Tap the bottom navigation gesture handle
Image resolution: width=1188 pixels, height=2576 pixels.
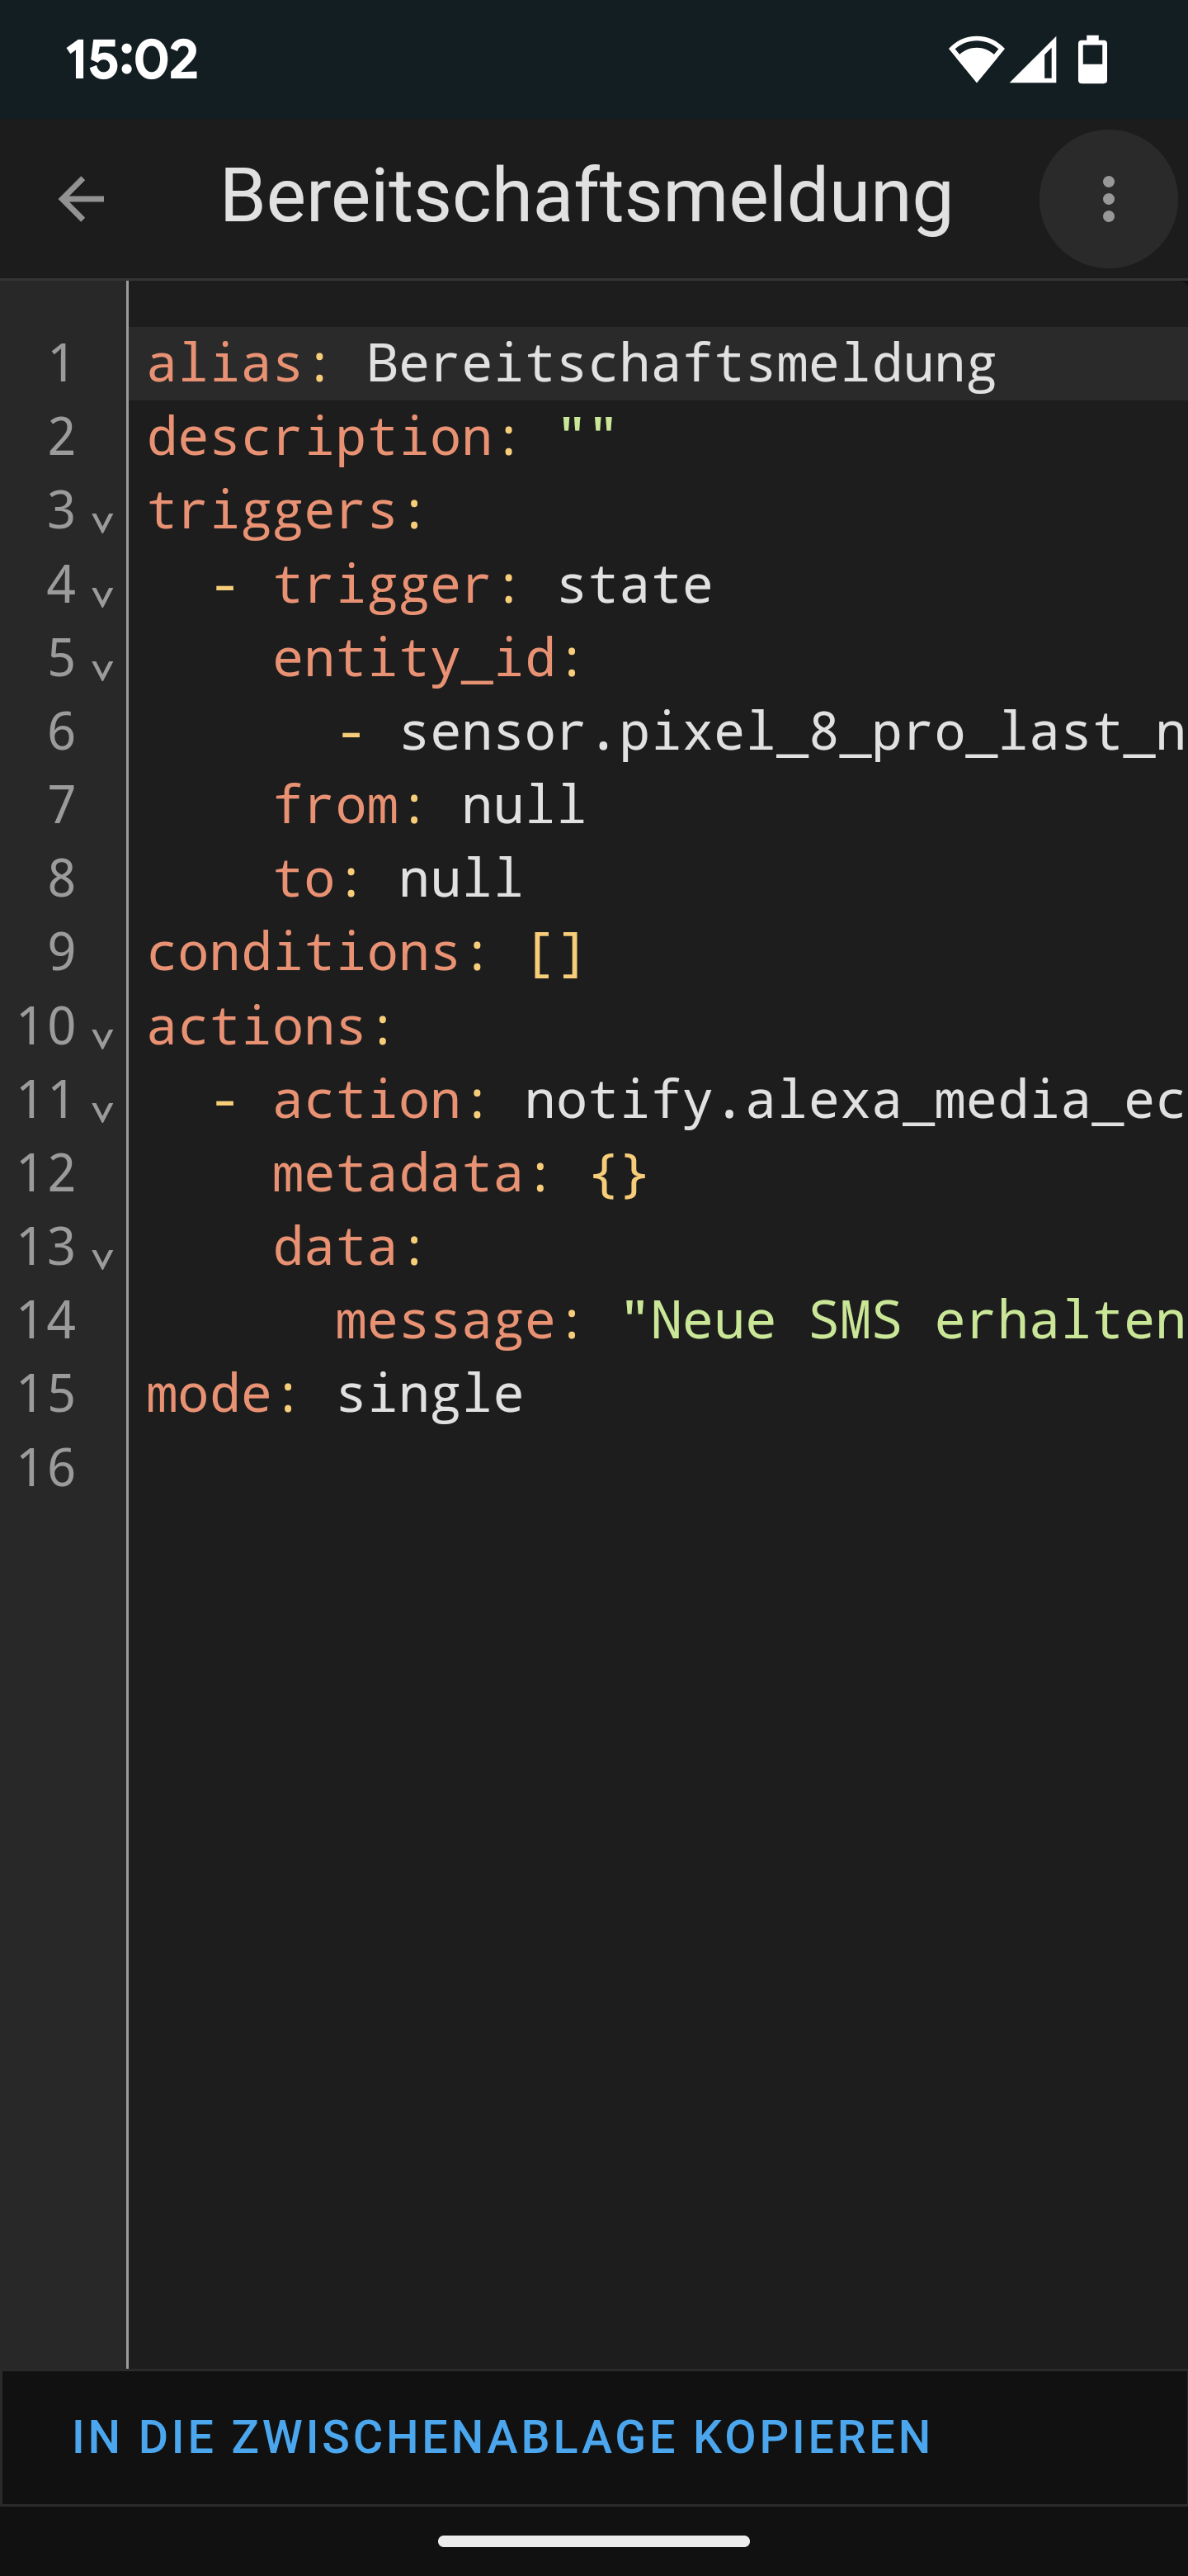click(593, 2541)
